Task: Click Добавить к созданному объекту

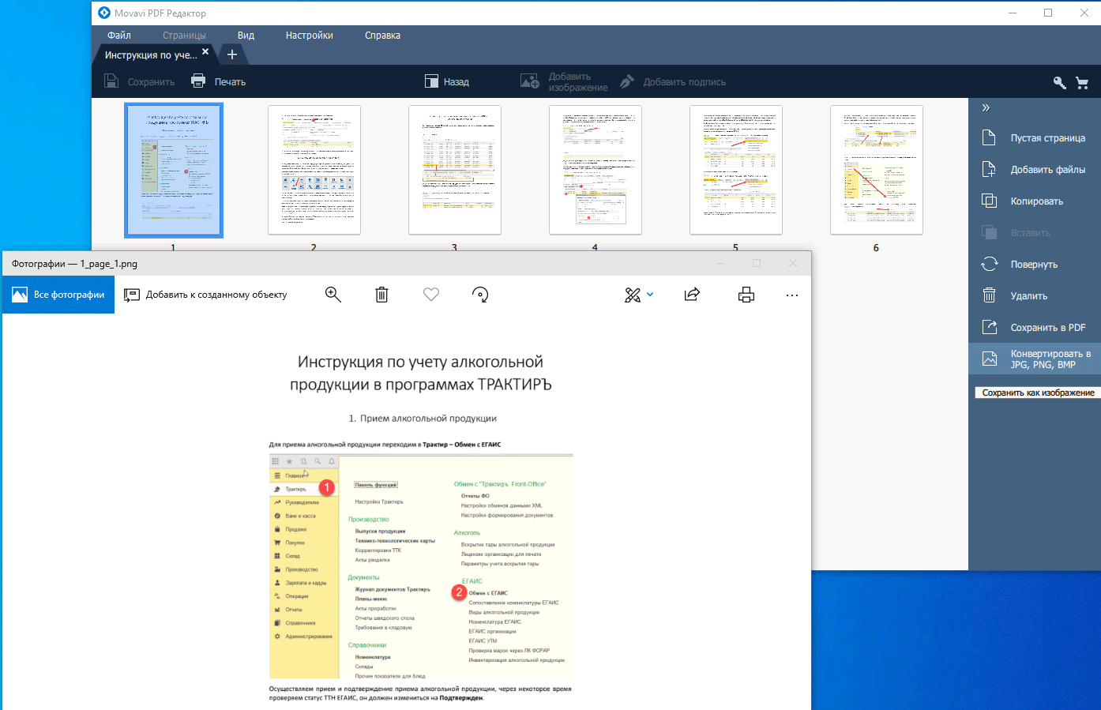Action: point(206,295)
